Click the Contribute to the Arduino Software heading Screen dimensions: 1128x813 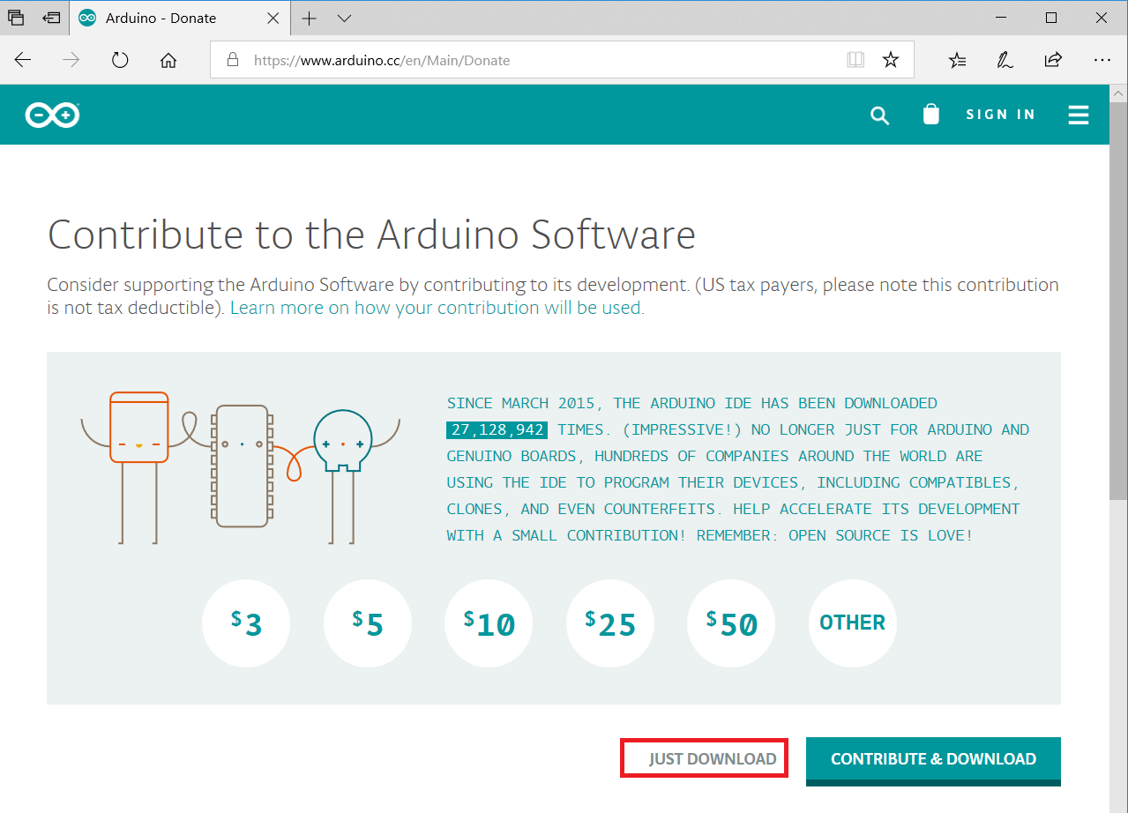(371, 235)
